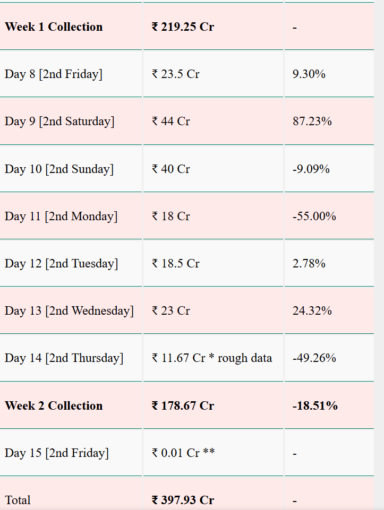The image size is (384, 510).
Task: Click the Week 1 Collection row label
Action: pos(54,27)
